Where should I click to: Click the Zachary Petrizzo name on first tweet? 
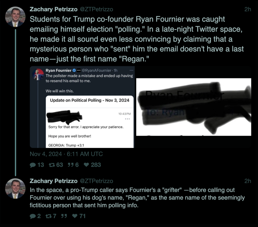[x=53, y=9]
